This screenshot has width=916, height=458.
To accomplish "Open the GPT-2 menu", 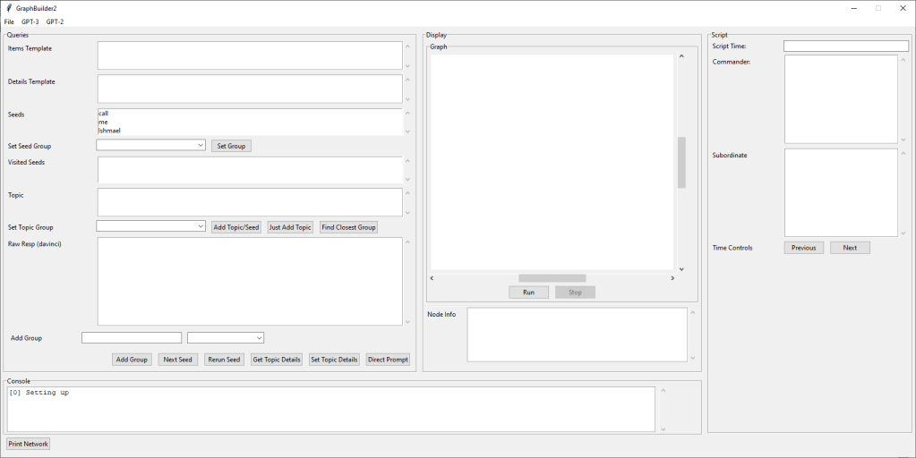I will 55,21.
